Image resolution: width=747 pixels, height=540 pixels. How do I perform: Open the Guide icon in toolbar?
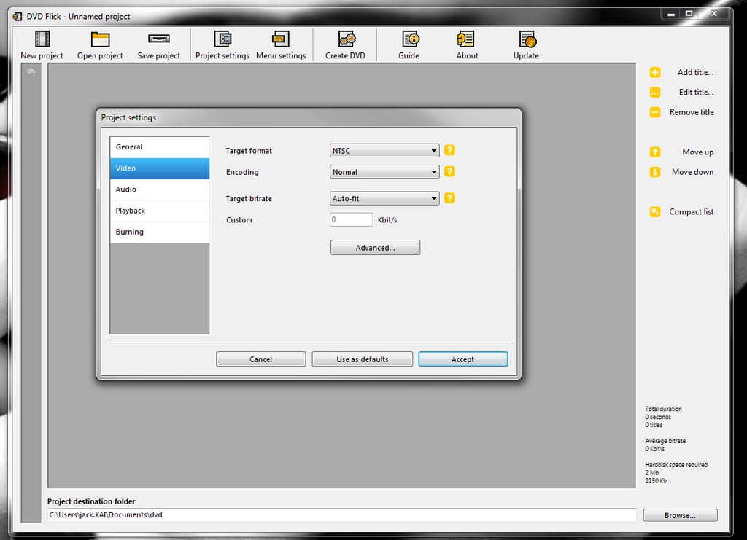(410, 39)
